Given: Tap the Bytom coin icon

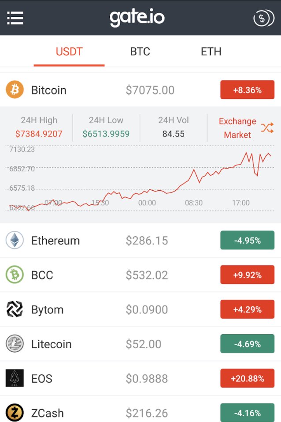Looking at the screenshot, I should (15, 309).
